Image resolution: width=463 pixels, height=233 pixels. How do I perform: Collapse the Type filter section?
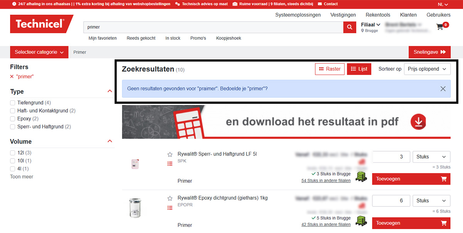110,91
